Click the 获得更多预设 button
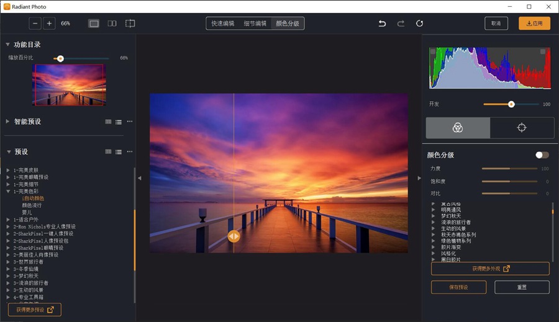Image resolution: width=559 pixels, height=322 pixels. (x=35, y=310)
